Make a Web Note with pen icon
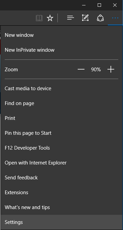This screenshot has height=230, width=123. tap(85, 18)
